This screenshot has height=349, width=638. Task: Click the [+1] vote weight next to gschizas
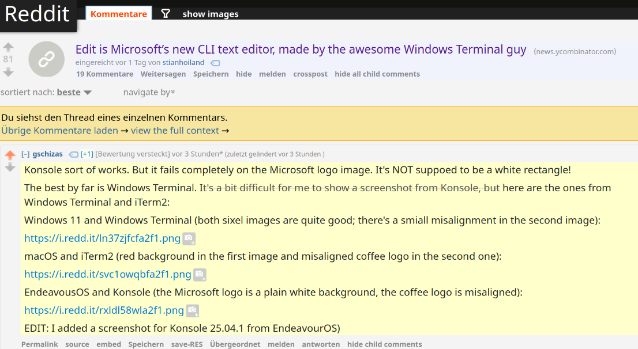click(87, 154)
